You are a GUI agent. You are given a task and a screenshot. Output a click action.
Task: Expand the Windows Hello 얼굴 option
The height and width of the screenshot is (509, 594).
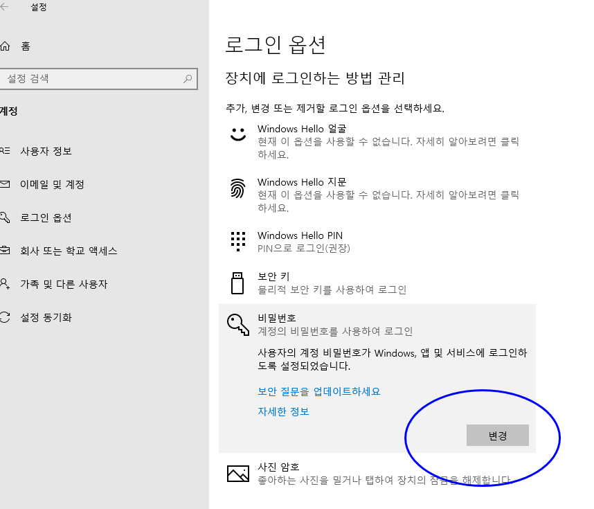tap(377, 141)
